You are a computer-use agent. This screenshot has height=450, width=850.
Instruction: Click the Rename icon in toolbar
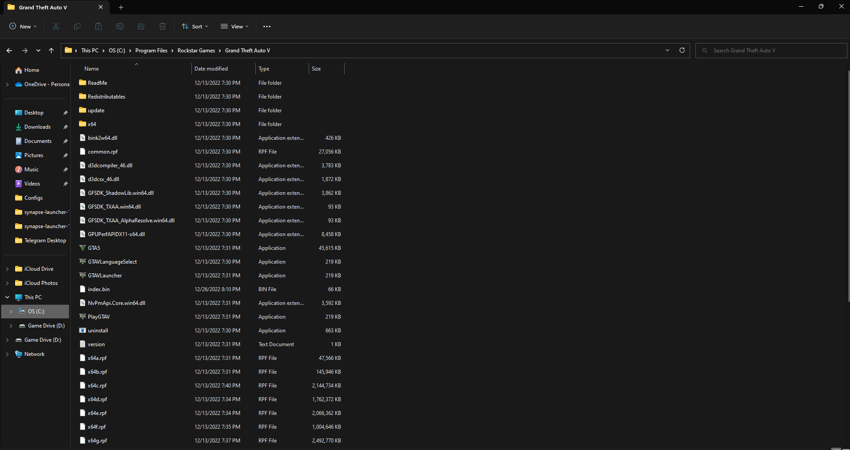pos(120,27)
